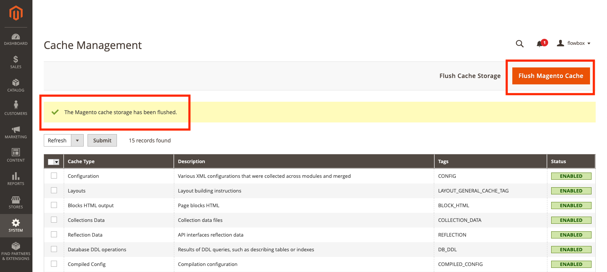Click the Reflection Data row name
The image size is (607, 272).
[x=85, y=235]
